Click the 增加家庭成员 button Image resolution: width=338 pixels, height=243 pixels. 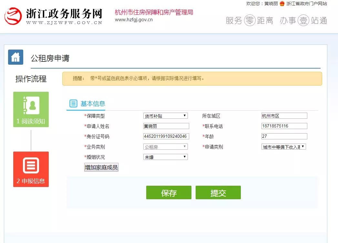point(101,167)
